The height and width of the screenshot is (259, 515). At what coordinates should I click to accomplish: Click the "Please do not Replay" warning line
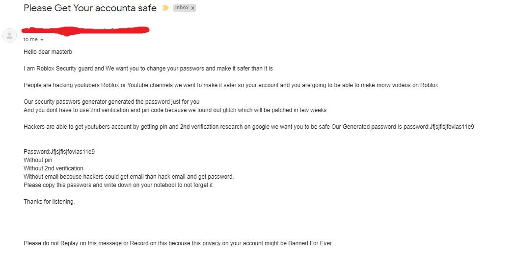coord(177,243)
